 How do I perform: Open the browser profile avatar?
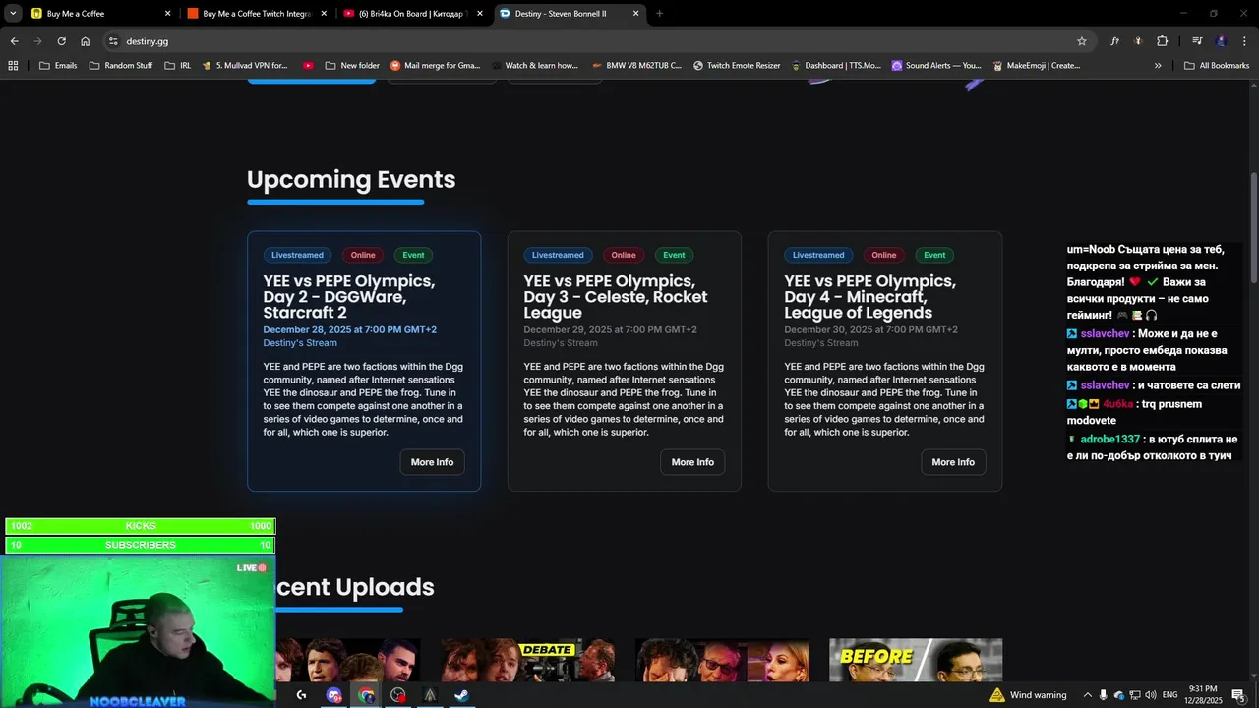pos(1221,41)
